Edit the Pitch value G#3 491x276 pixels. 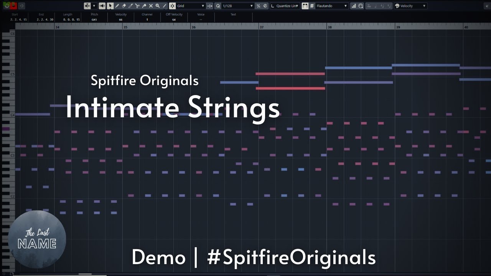pos(94,20)
